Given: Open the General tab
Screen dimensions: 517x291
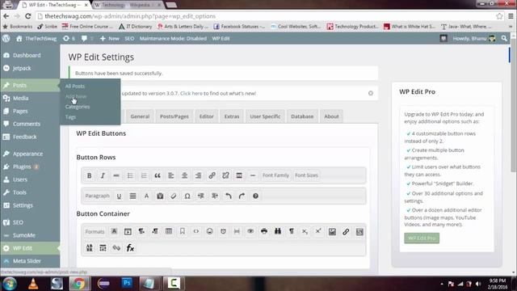Looking at the screenshot, I should tap(140, 116).
